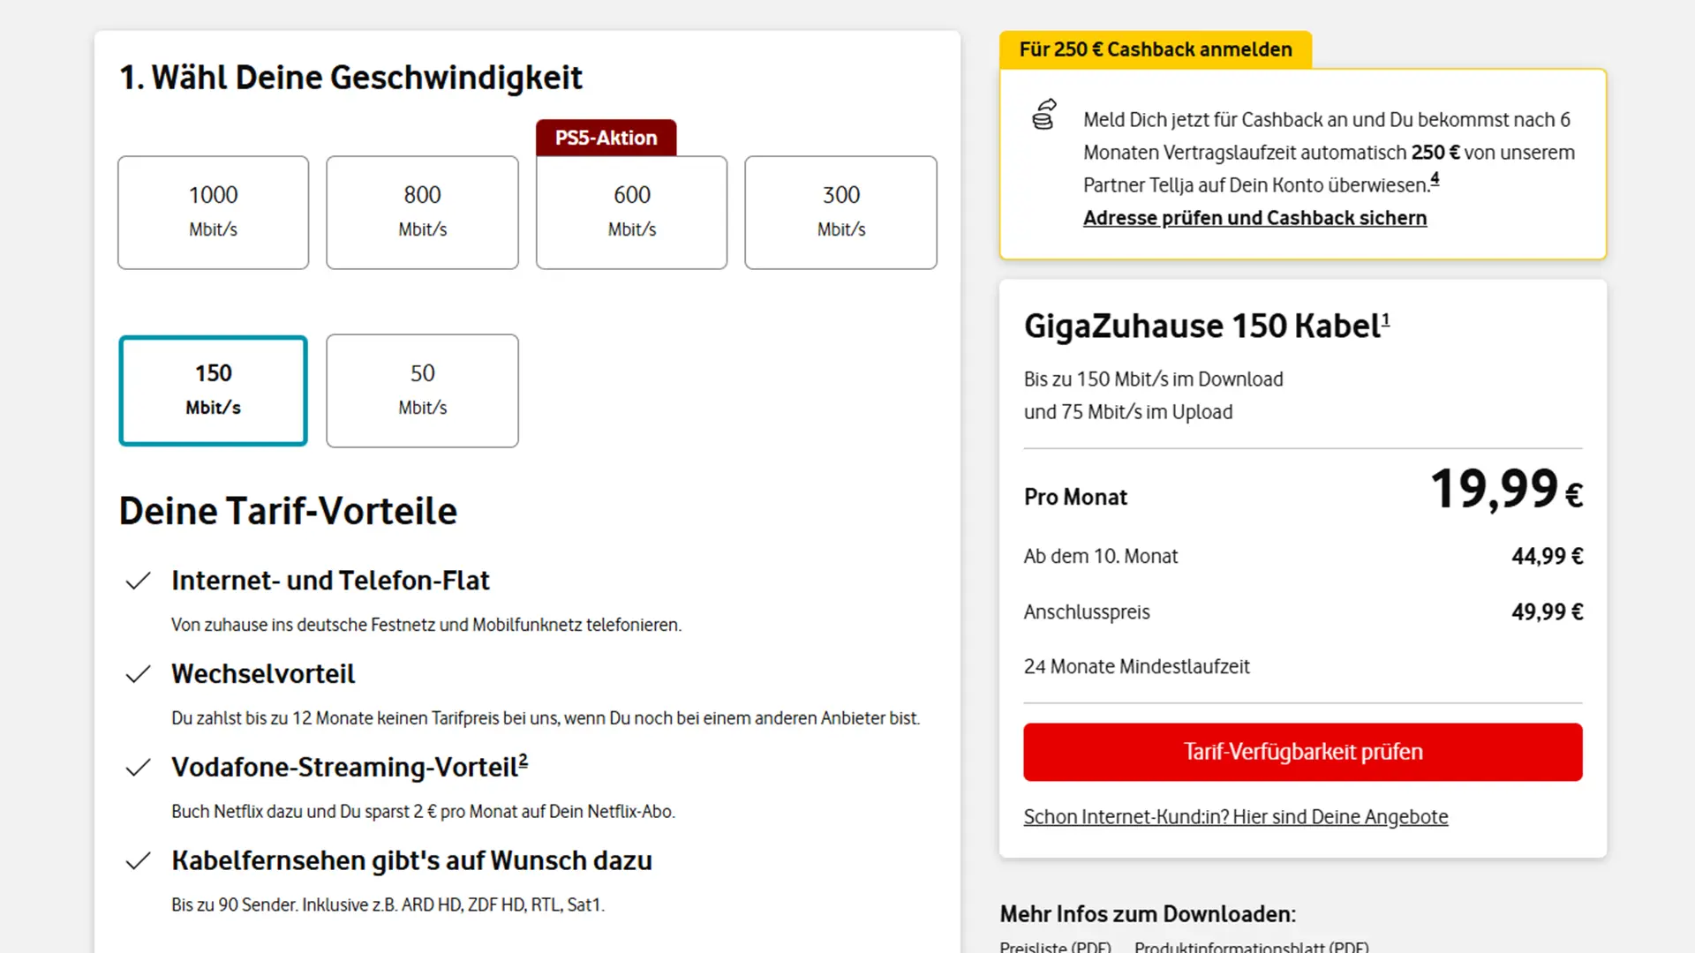This screenshot has width=1695, height=953.
Task: Click the coin stack cashback icon
Action: 1043,116
